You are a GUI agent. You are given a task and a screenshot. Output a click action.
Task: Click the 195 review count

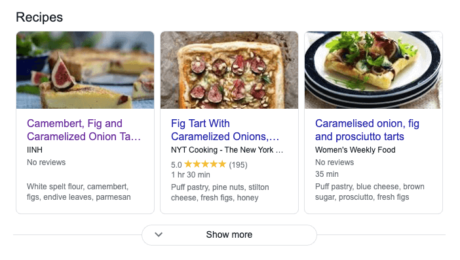239,165
